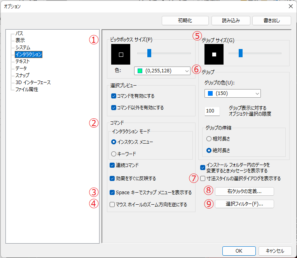The height and width of the screenshot is (258, 297).
Task: Select インタラクション tree item
Action: click(29, 54)
